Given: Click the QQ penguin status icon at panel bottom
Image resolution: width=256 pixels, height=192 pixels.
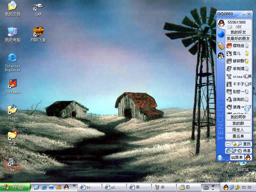Looking at the screenshot, I should tap(248, 157).
